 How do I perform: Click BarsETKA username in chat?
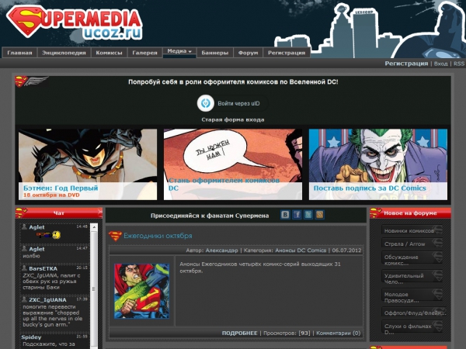point(43,268)
